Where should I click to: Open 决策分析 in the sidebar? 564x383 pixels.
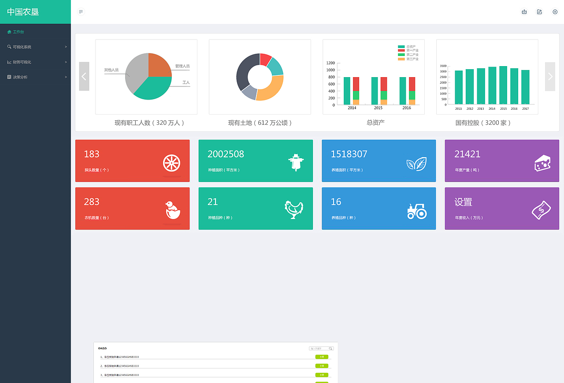(x=35, y=77)
